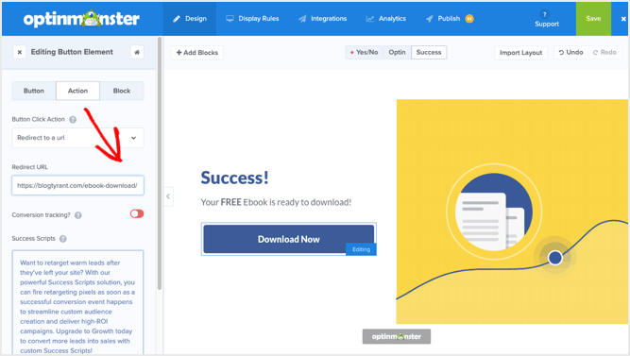Screen dimensions: 630x356
Task: Select the Optin view
Action: [x=397, y=52]
